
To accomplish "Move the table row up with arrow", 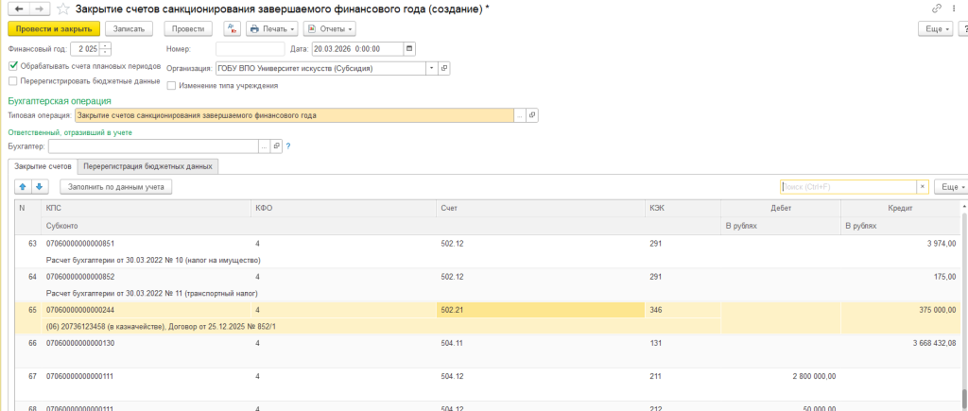I will coord(26,187).
